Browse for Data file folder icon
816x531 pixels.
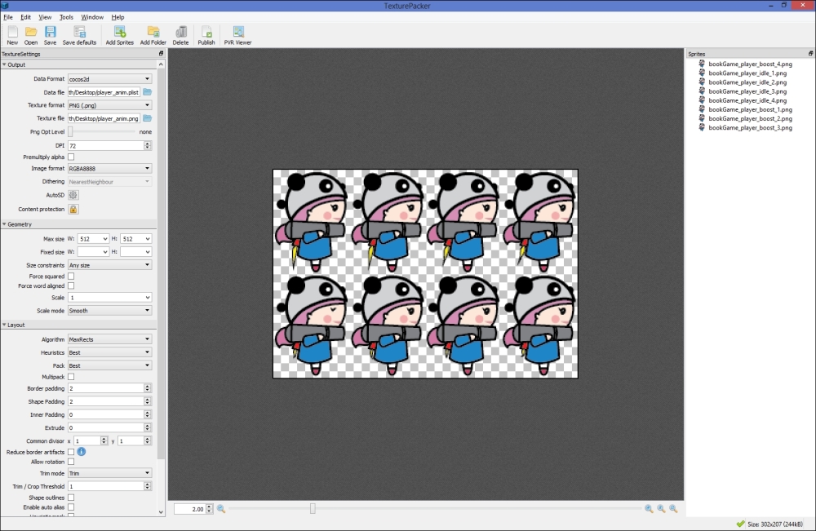tap(147, 92)
